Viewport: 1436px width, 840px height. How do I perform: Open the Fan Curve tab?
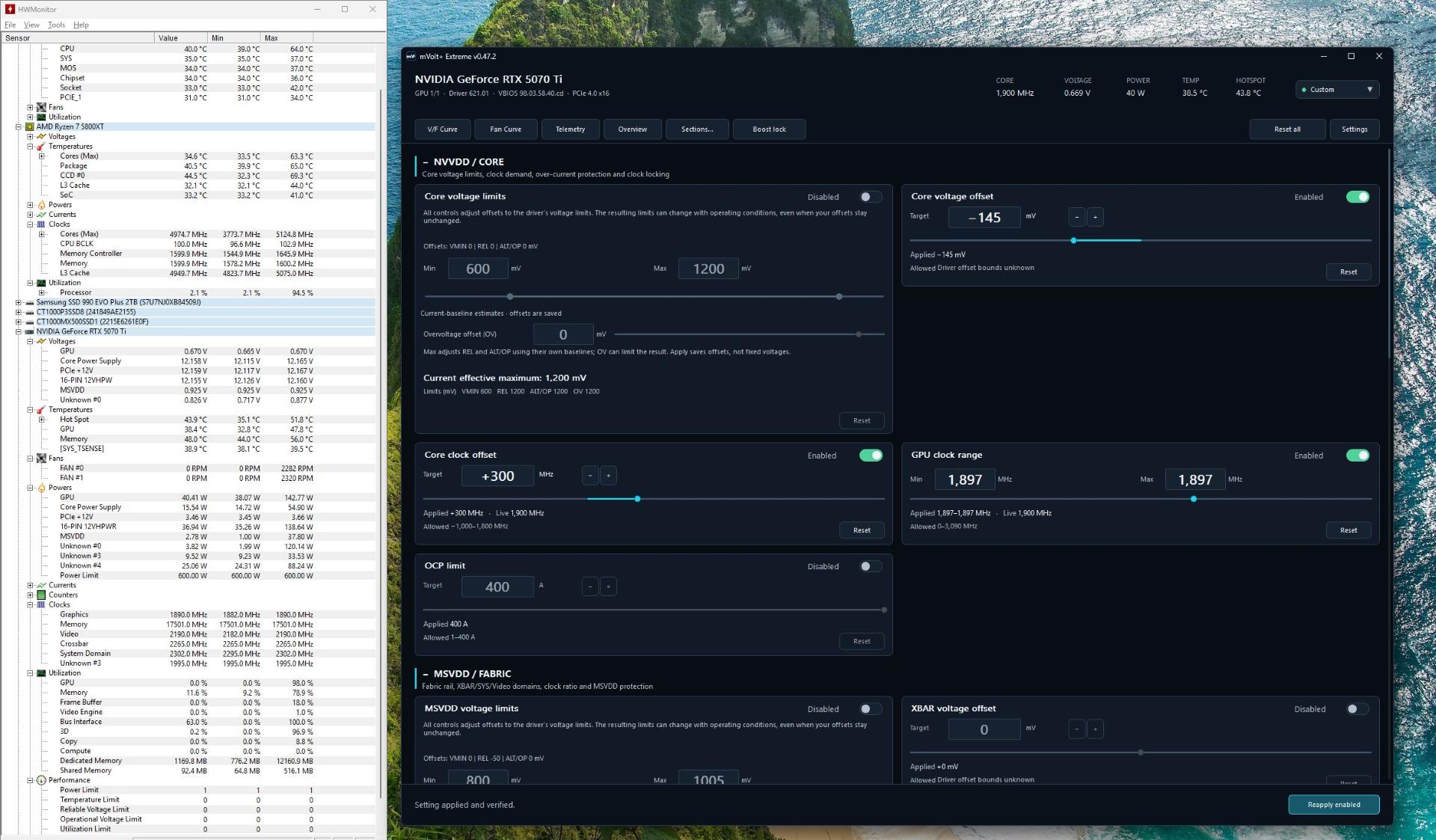coord(506,129)
